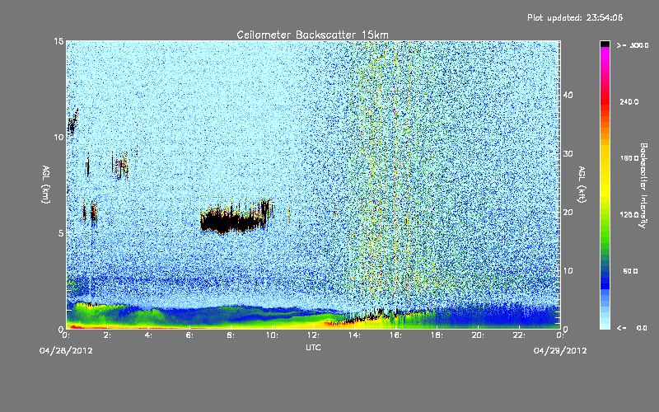Click the "UTC" x-axis label
Viewport: 659px width, 412px height.
coord(313,347)
